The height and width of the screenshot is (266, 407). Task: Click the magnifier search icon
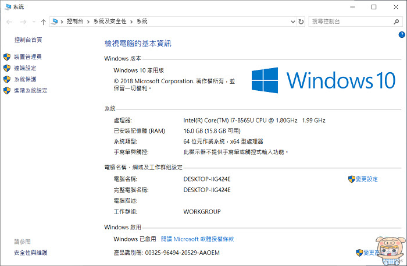[396, 22]
